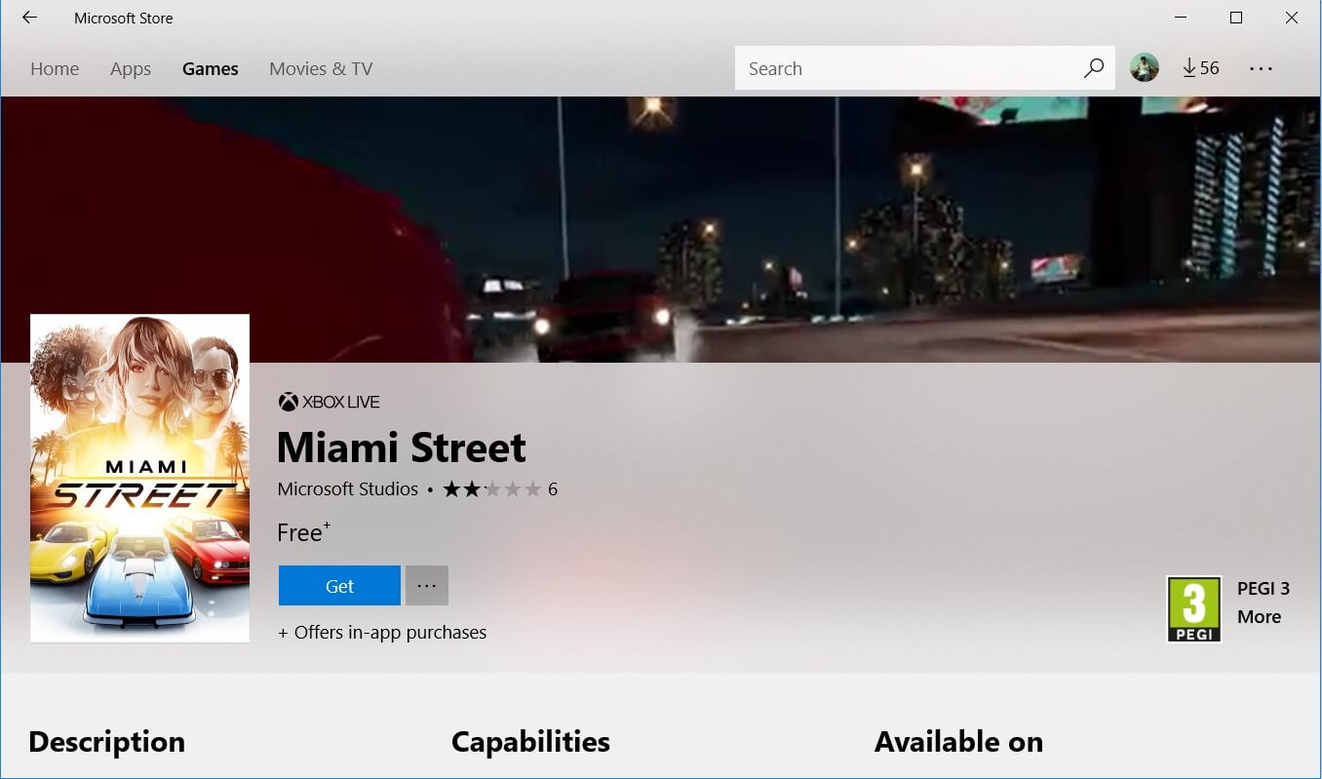The width and height of the screenshot is (1322, 779).
Task: Click the 'Free' price label
Action: (304, 532)
